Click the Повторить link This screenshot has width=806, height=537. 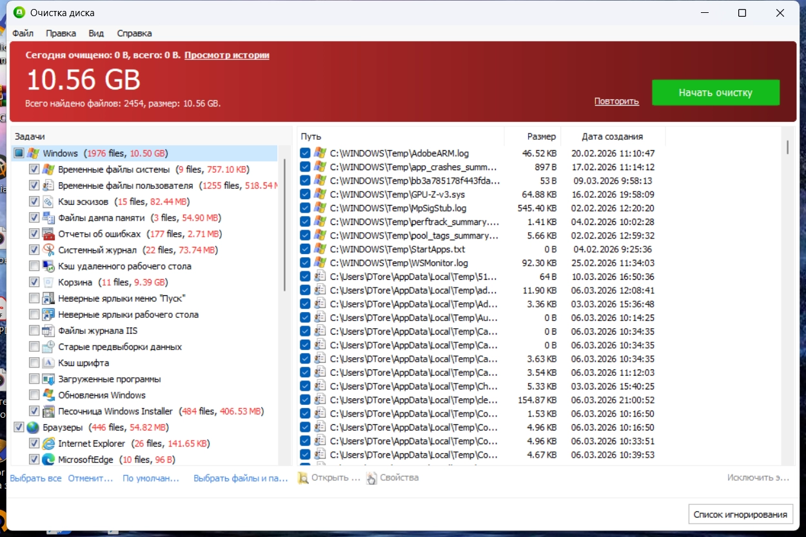tap(616, 101)
